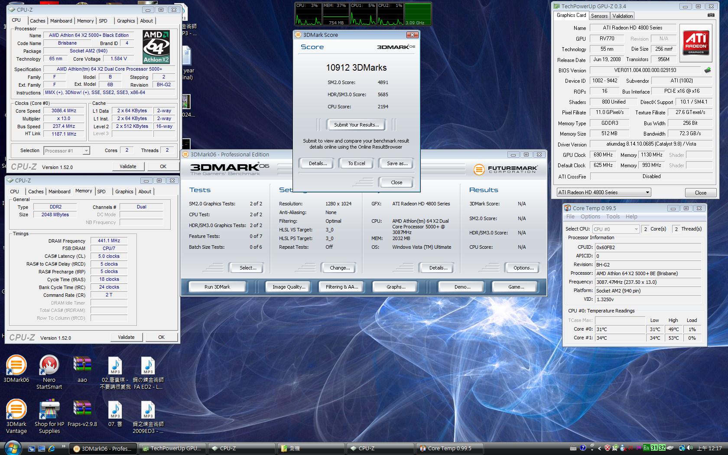Open Shop for HP Supplies icon
The image size is (728, 455).
pyautogui.click(x=49, y=416)
